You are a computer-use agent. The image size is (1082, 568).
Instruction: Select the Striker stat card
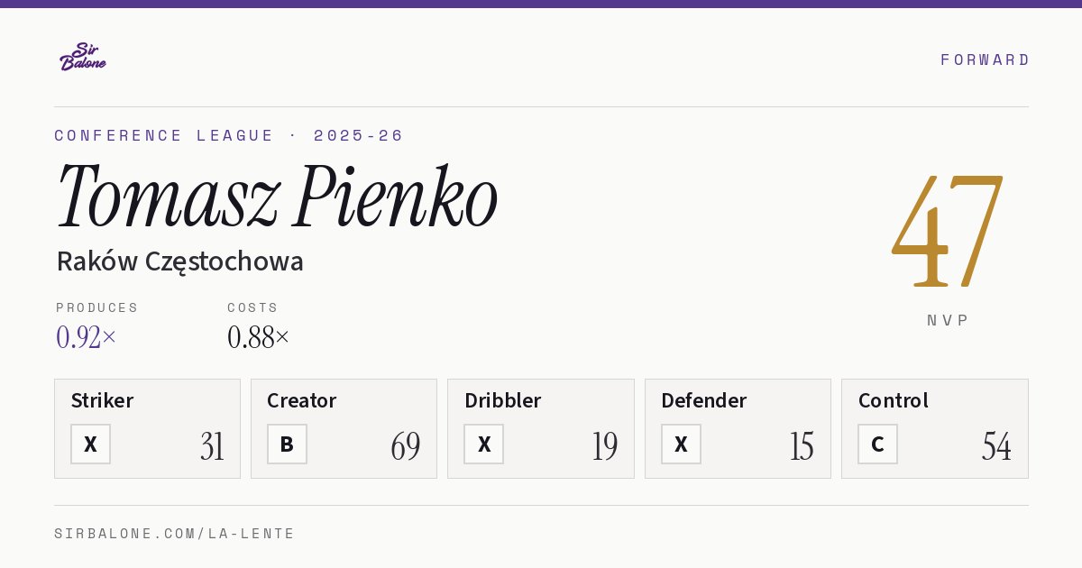[147, 428]
